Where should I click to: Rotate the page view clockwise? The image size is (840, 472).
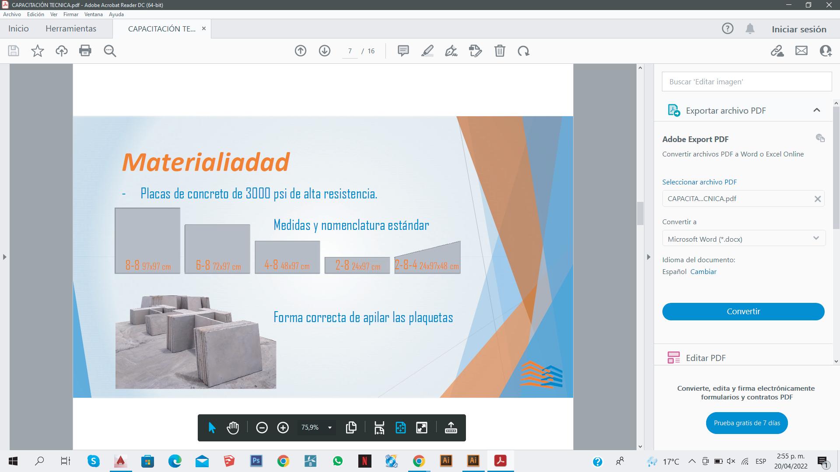(523, 51)
